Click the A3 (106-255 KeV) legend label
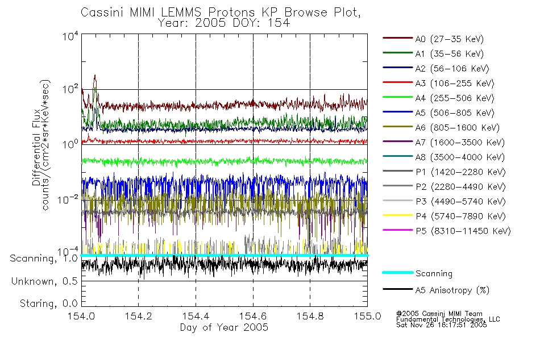 pos(455,84)
